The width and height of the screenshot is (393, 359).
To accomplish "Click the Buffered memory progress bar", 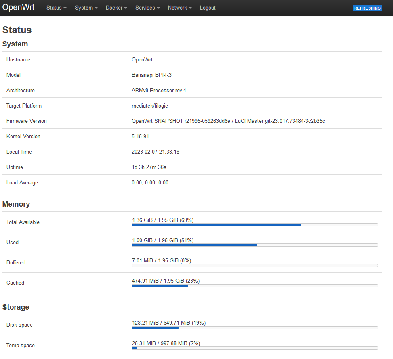I will [254, 266].
